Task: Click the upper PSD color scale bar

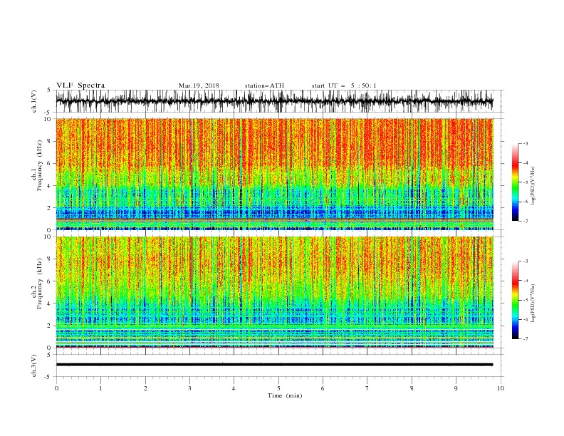Action: (515, 182)
